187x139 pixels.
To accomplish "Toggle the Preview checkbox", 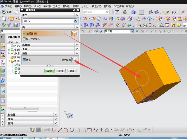I will (x=24, y=60).
